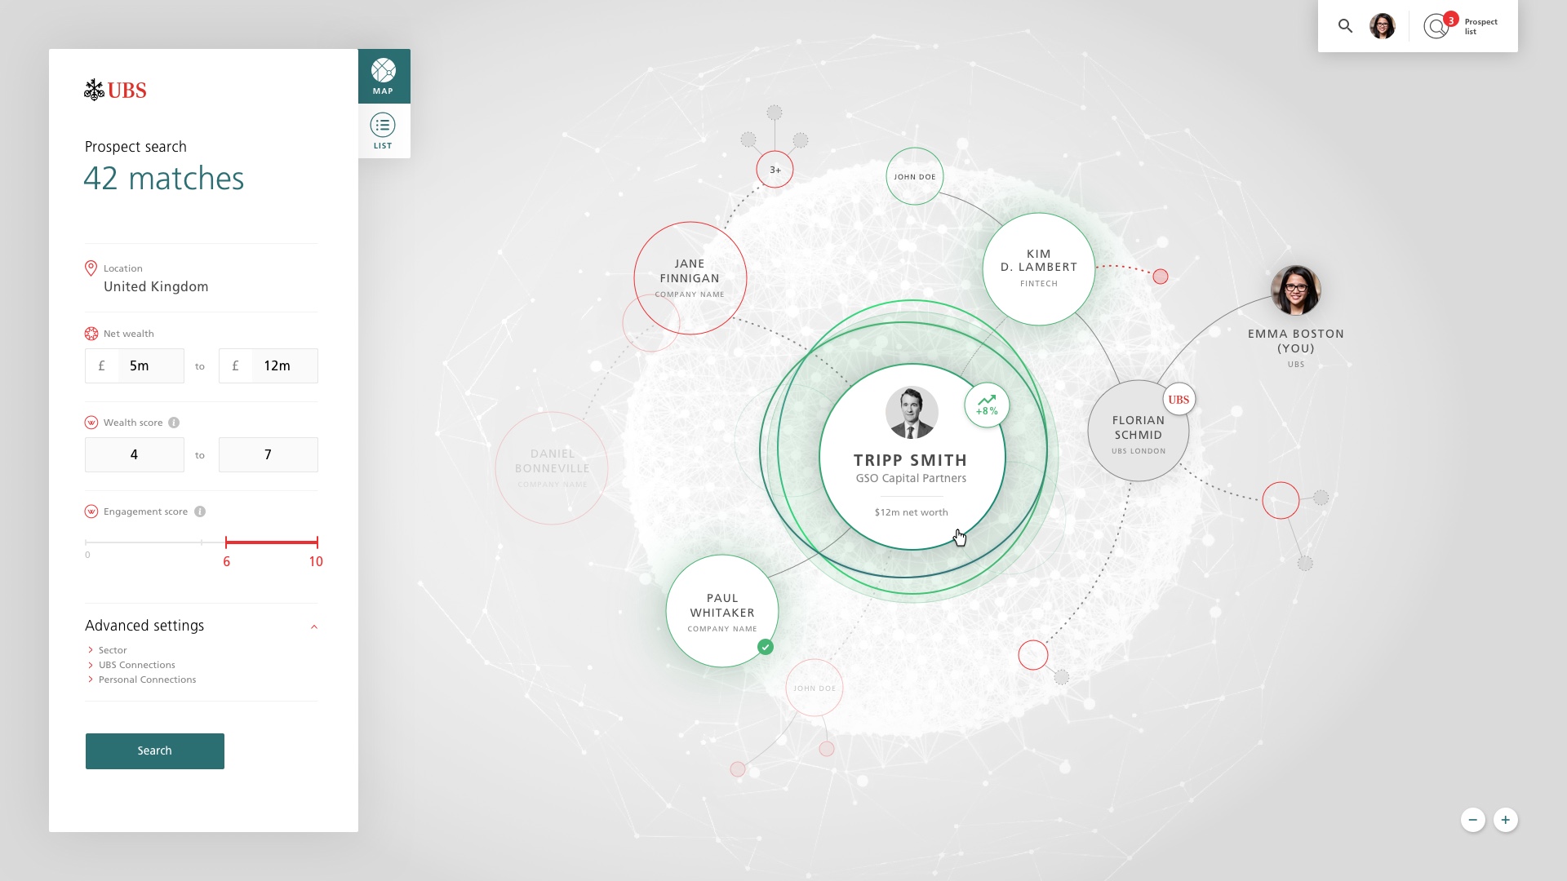Viewport: 1567px width, 881px height.
Task: Click the UBS badge on Florian Schmid
Action: coord(1179,400)
